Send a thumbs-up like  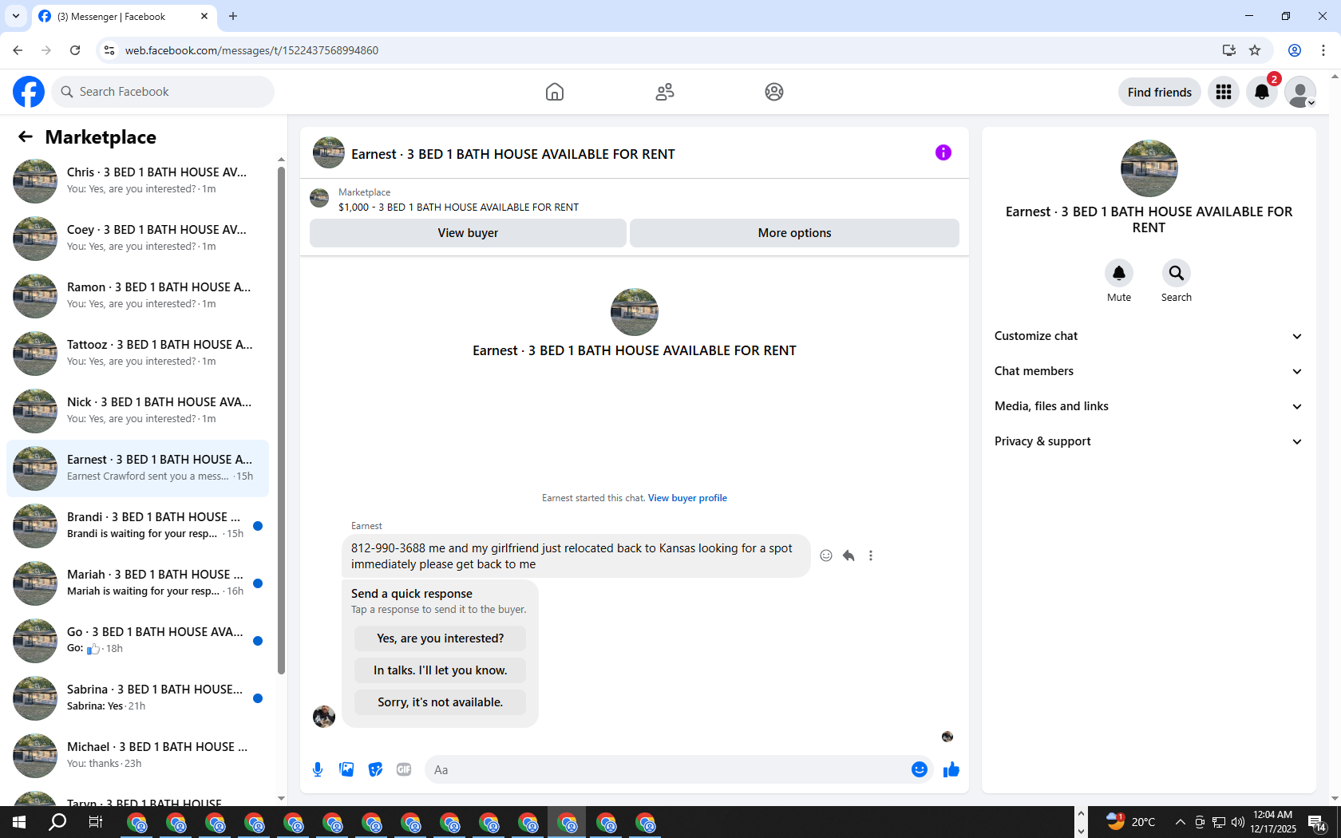click(951, 769)
